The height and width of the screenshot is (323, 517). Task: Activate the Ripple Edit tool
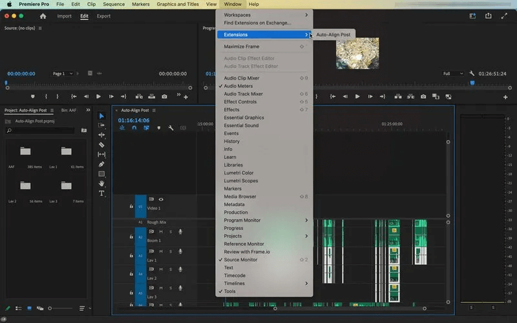pos(101,135)
